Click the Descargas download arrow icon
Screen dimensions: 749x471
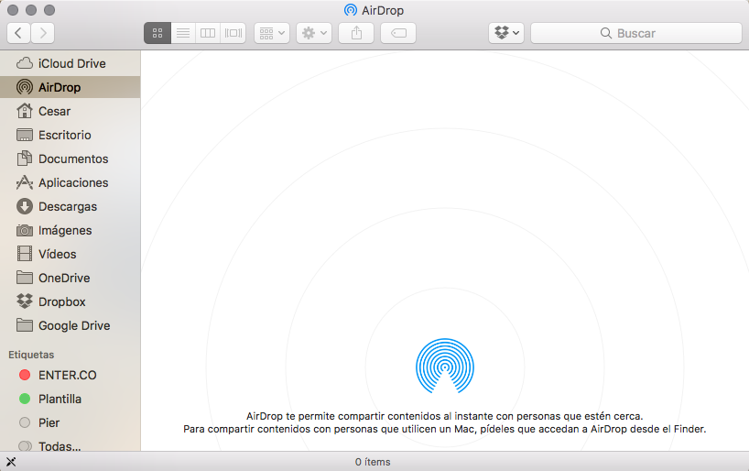pos(25,206)
